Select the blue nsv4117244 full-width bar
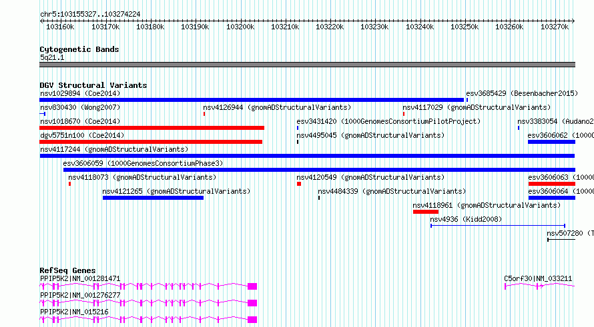Image resolution: width=594 pixels, height=327 pixels. (307, 156)
